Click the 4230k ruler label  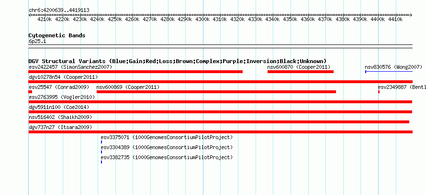tap(80, 20)
